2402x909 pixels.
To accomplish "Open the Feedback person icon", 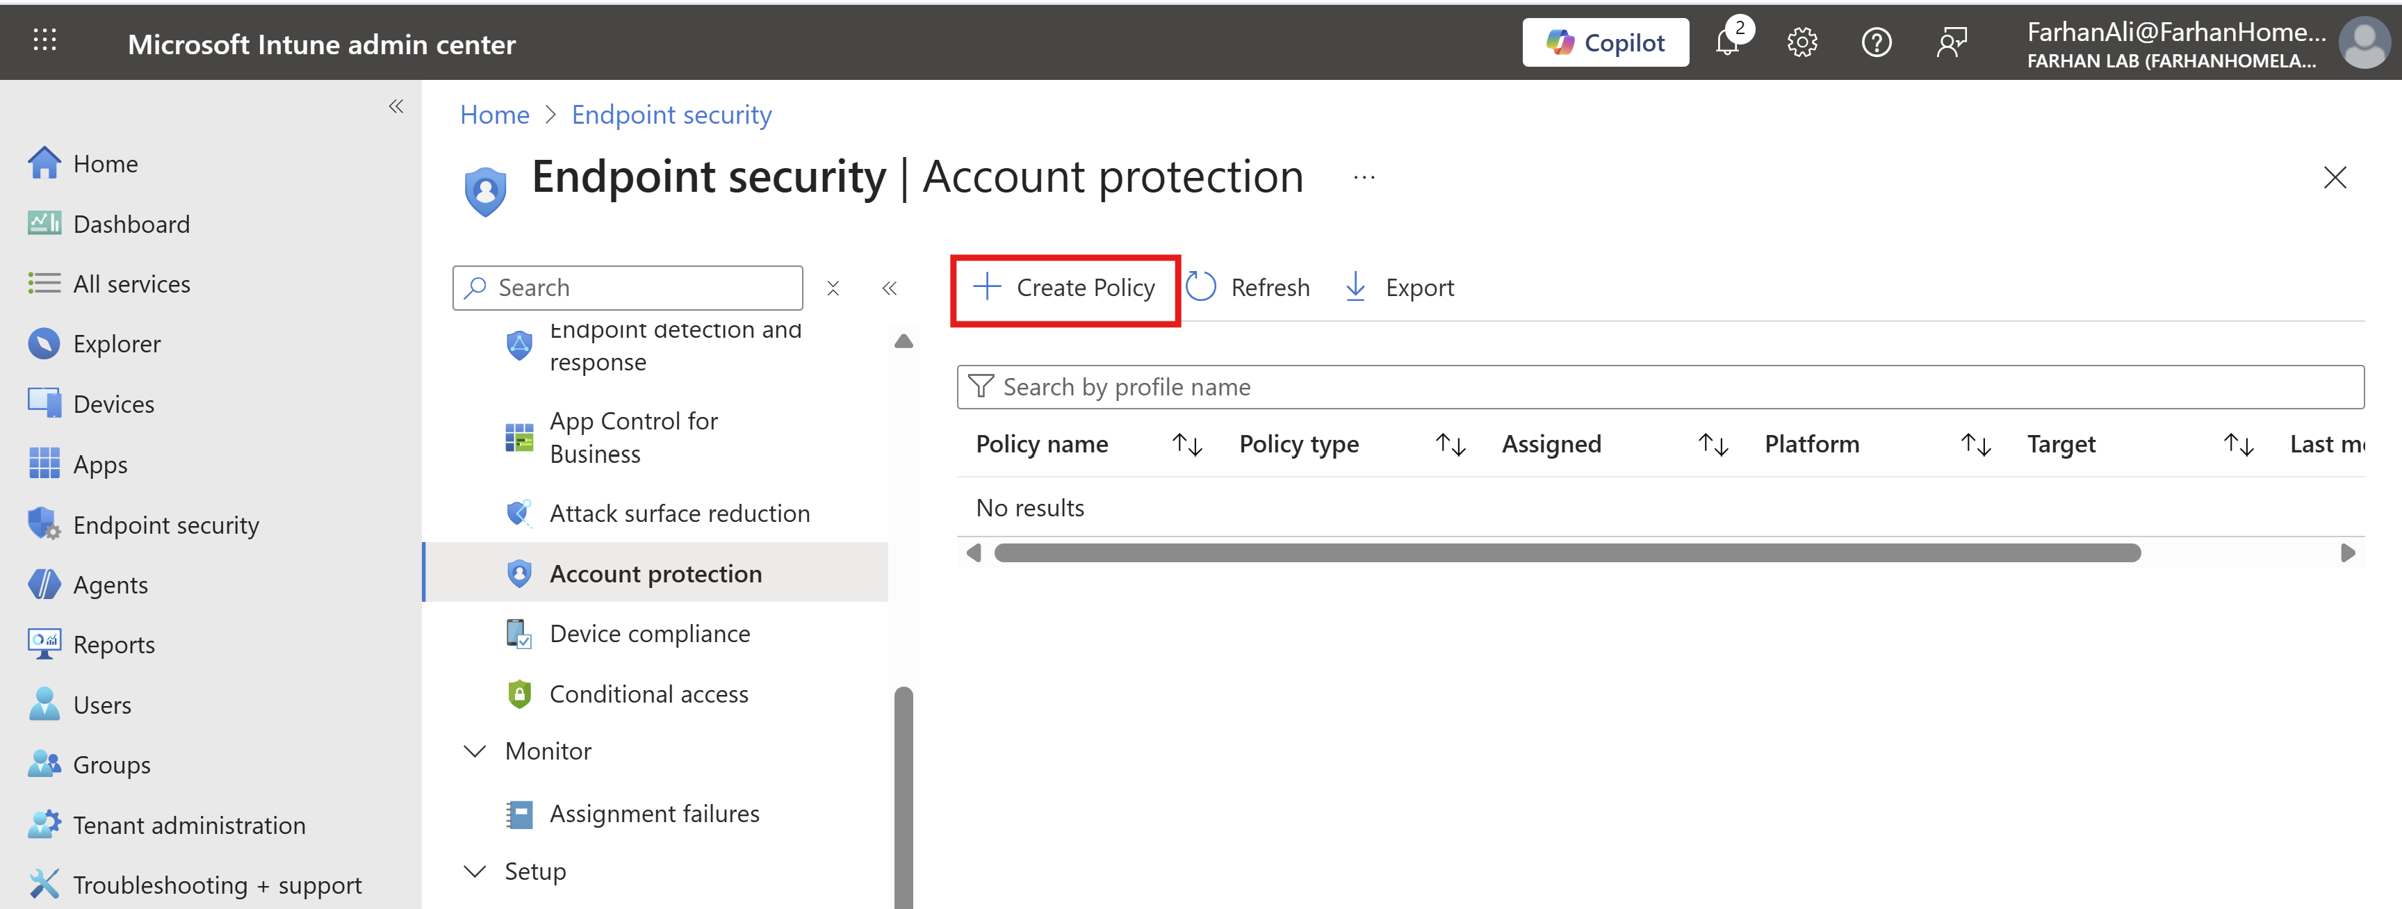I will point(1951,43).
